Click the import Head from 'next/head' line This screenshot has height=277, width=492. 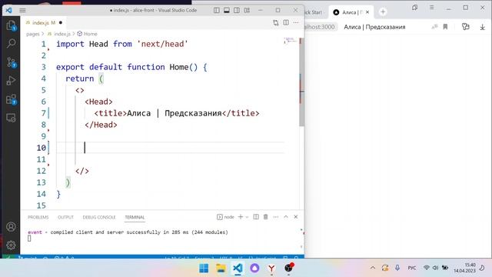point(122,44)
